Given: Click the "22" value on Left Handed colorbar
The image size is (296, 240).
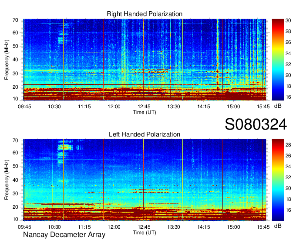Looking at the screenshot, I should [288, 177].
